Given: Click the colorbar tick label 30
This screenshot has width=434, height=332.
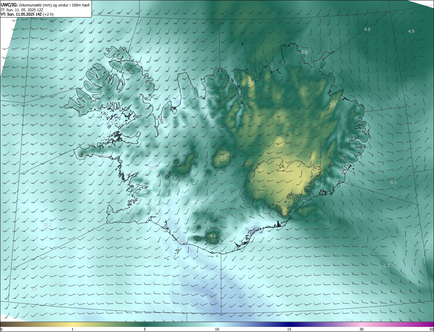Looking at the screenshot, I should 361,330.
